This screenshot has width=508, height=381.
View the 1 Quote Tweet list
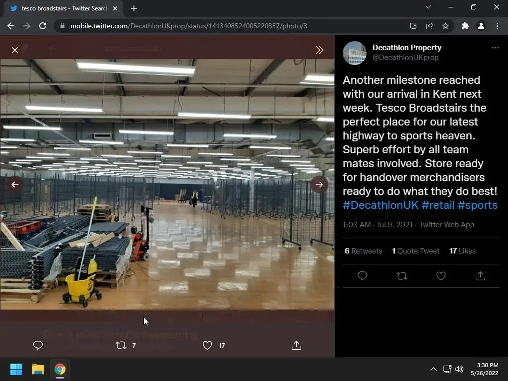click(416, 251)
